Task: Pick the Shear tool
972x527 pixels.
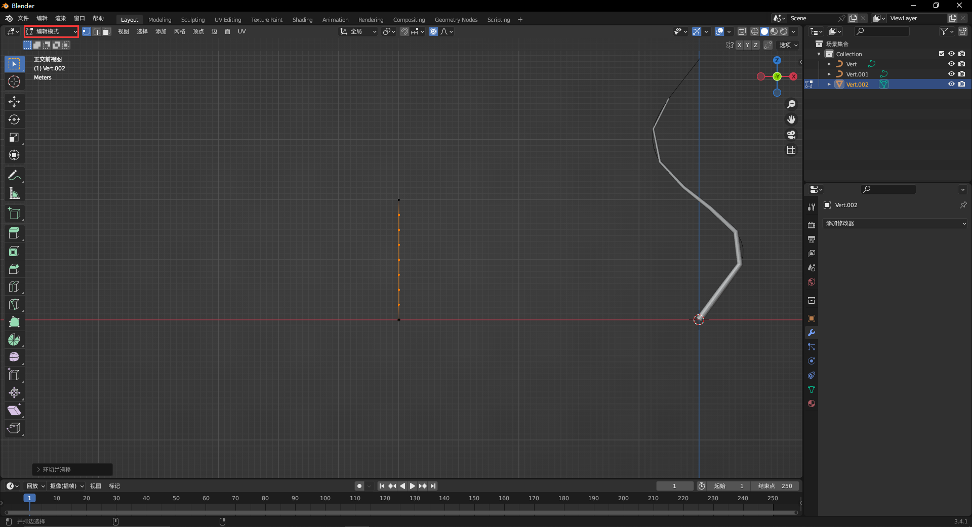Action: click(x=14, y=411)
